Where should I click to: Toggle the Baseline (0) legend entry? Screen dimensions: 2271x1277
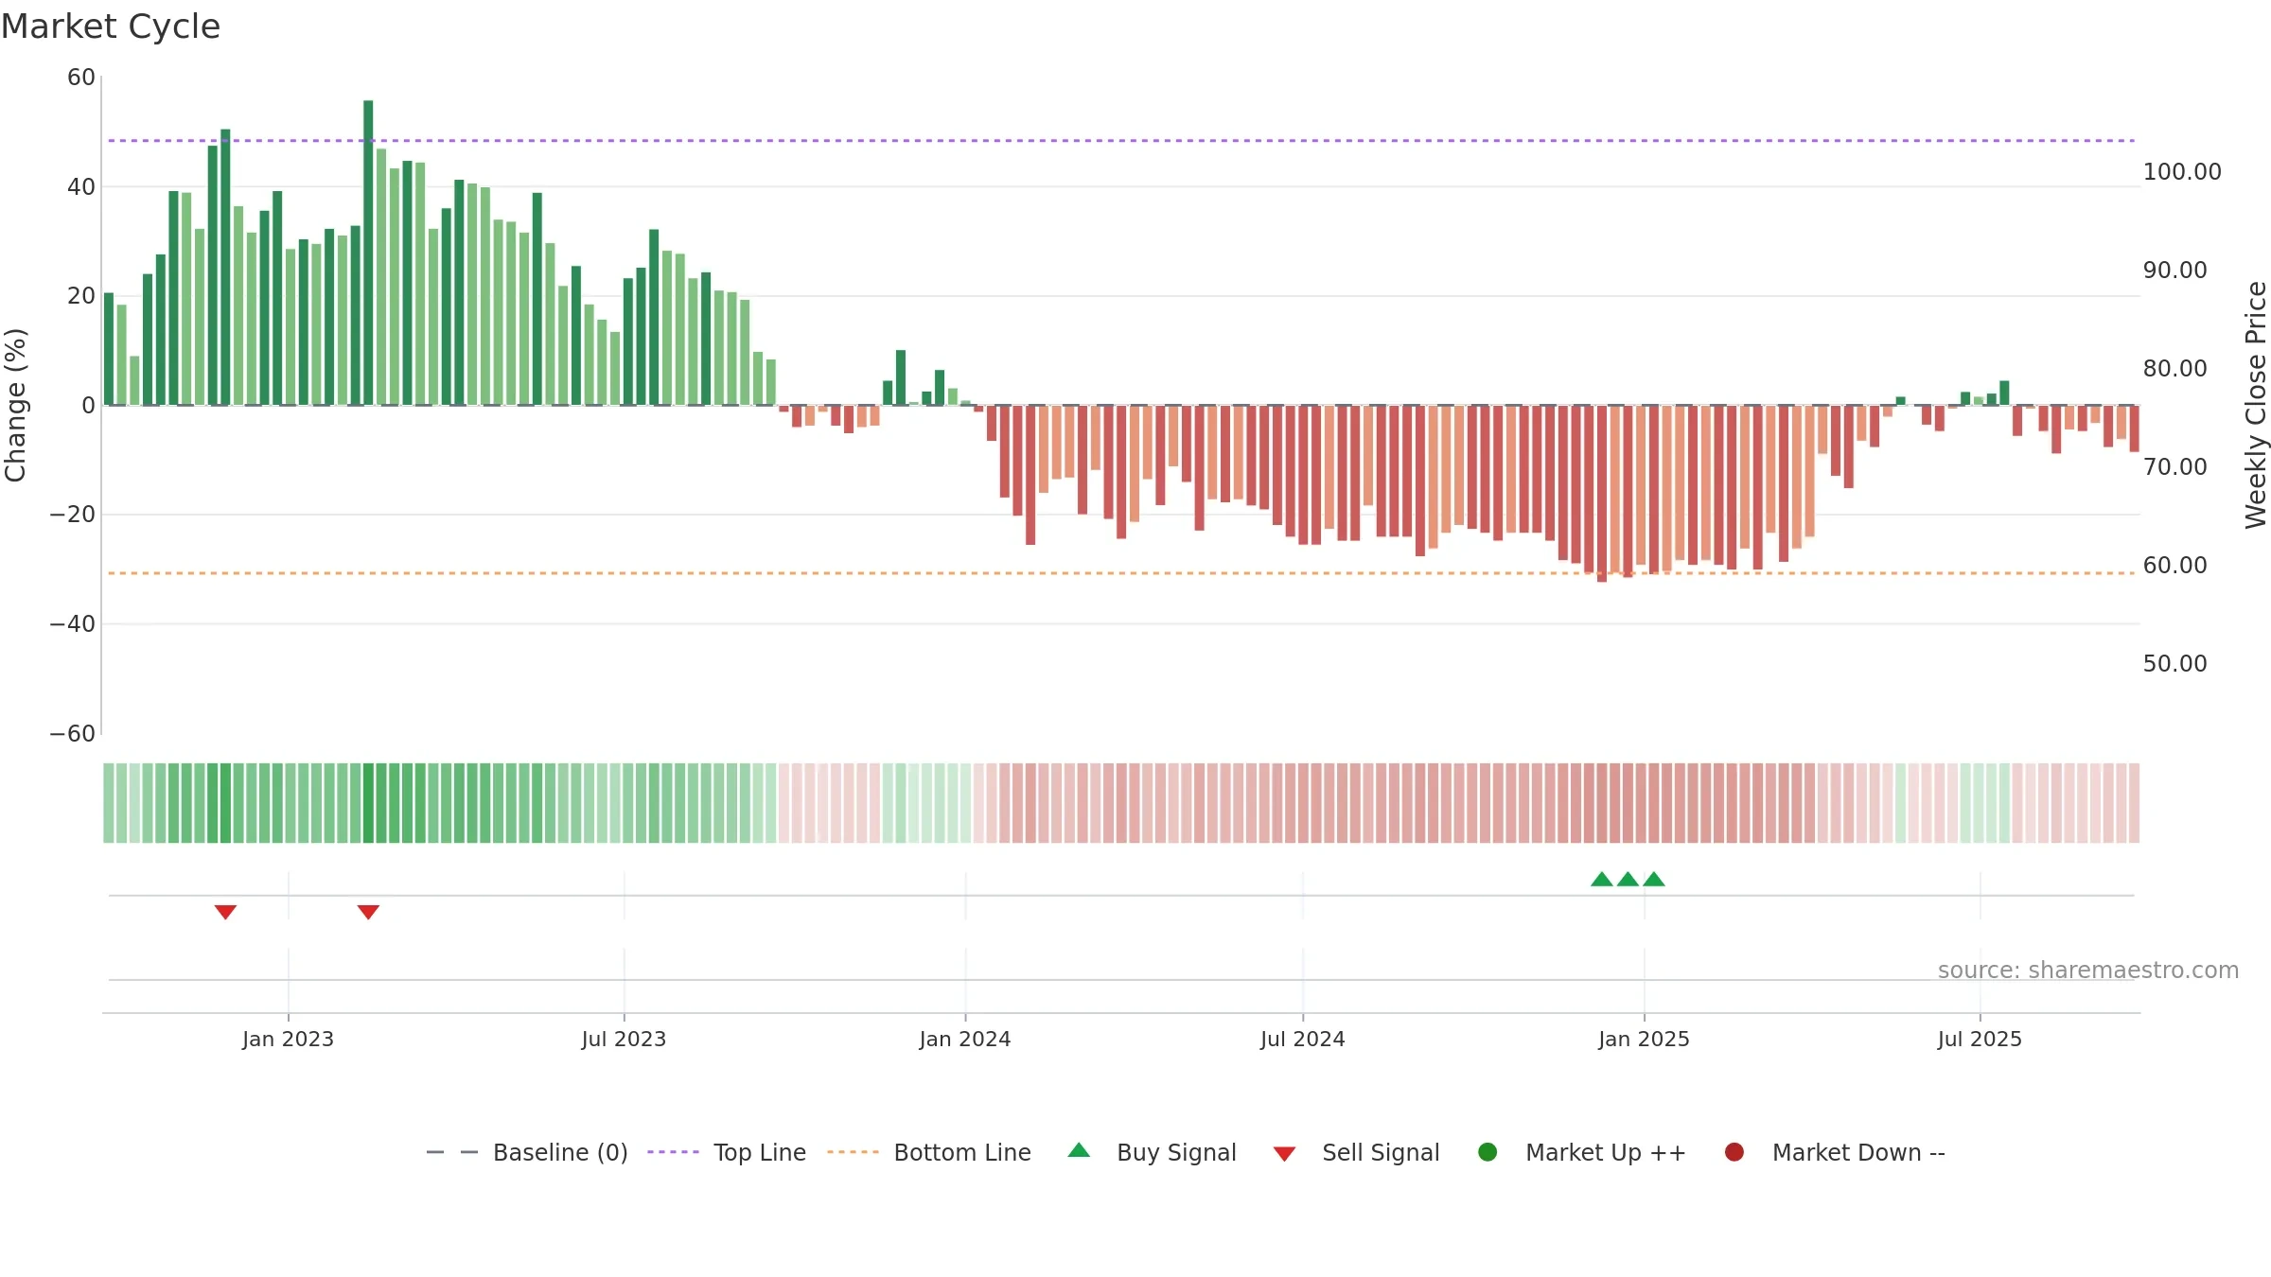coord(527,1152)
